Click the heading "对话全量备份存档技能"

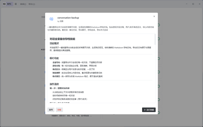(62, 39)
